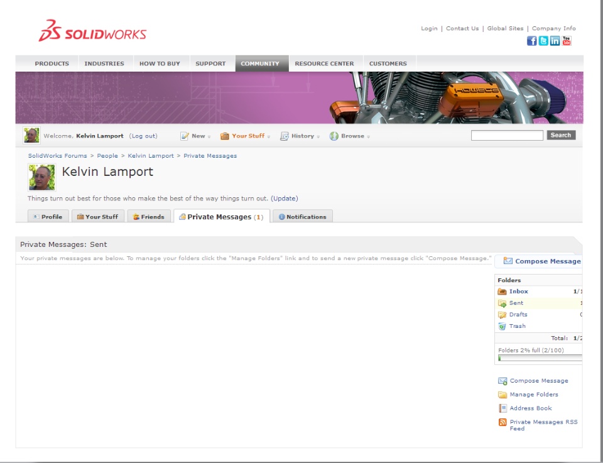Open the Facebook social icon
Screen dimensions: 603x463
[x=531, y=41]
